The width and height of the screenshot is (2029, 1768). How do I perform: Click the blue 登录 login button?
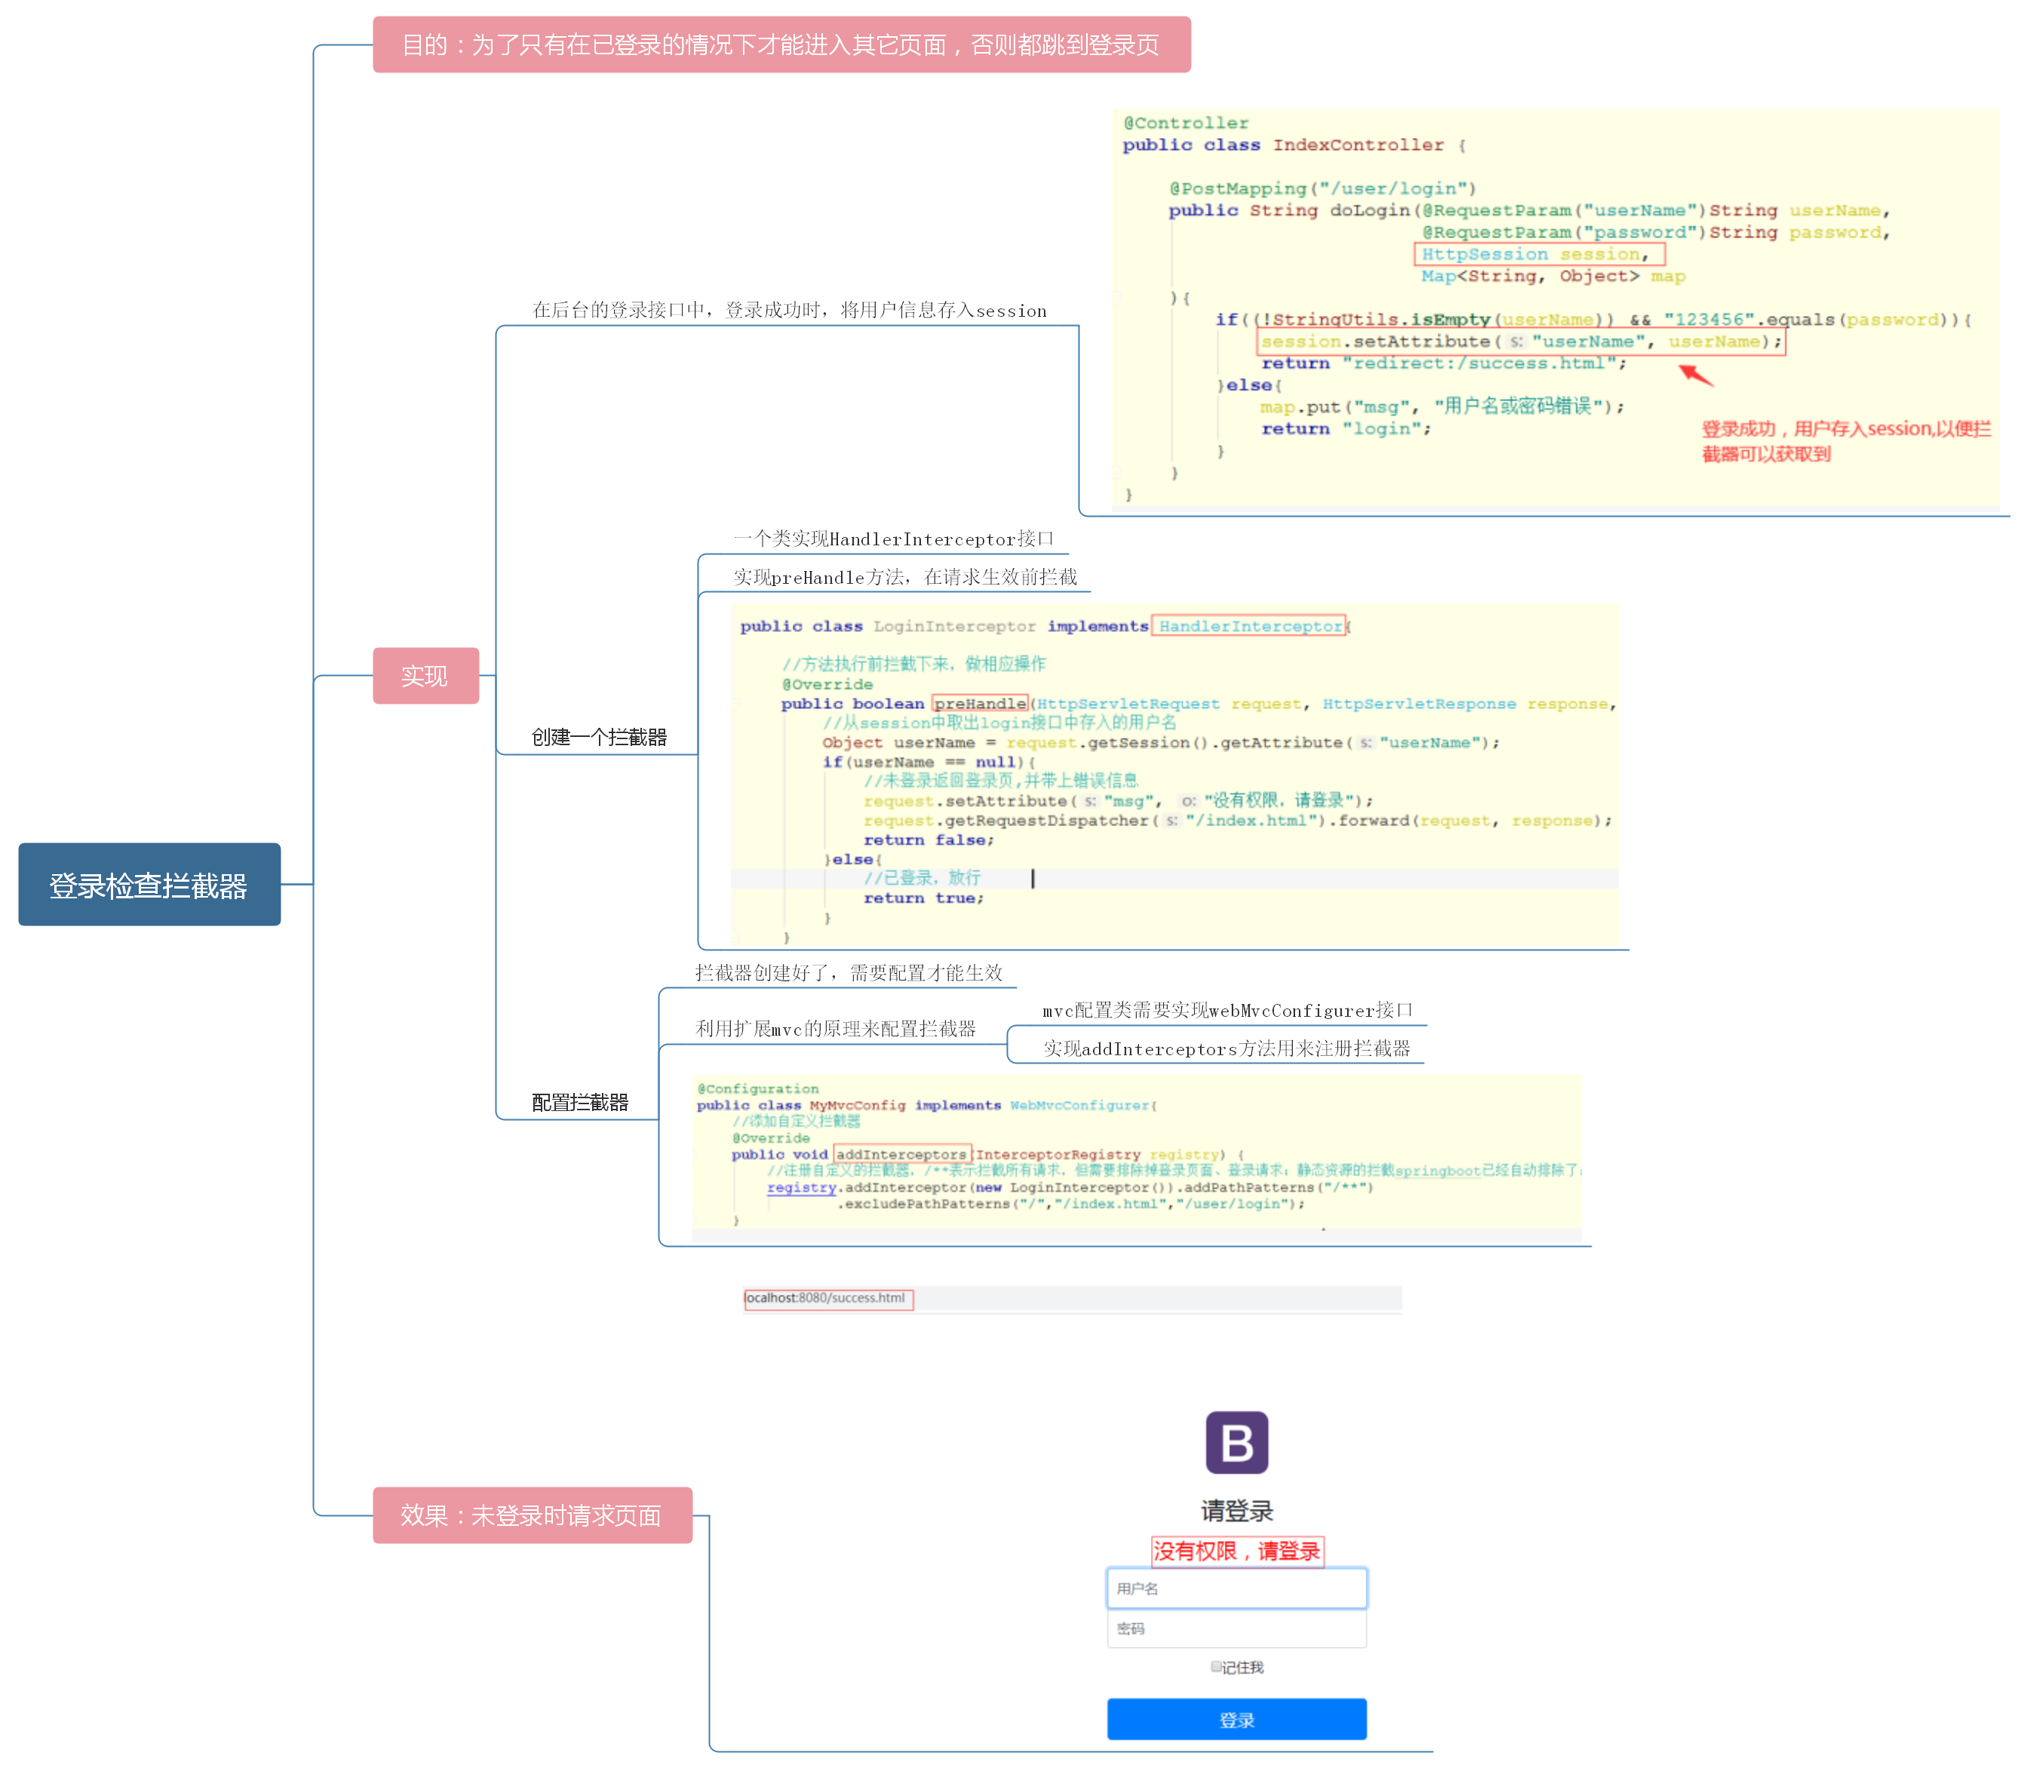pos(1236,1720)
